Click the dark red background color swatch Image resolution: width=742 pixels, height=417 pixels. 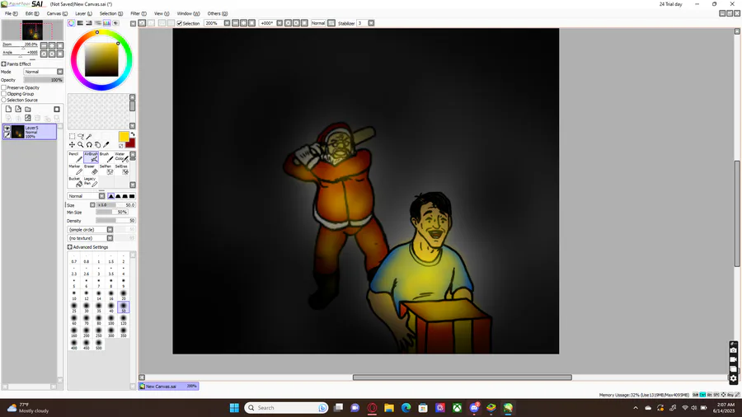point(130,143)
